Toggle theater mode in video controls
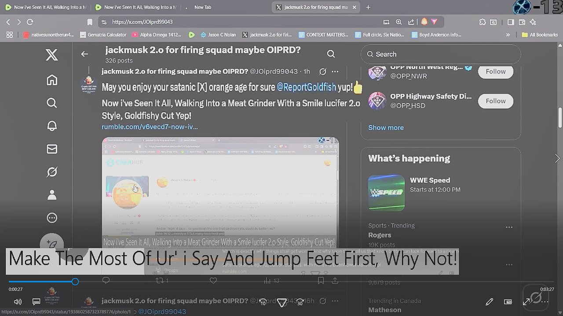The width and height of the screenshot is (563, 316). tap(508, 302)
